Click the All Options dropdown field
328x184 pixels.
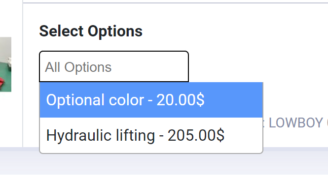coord(114,67)
